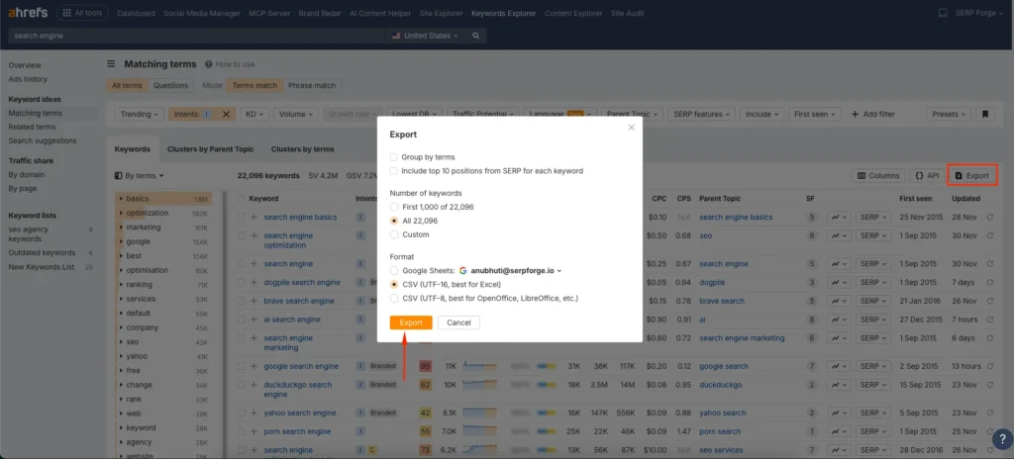The height and width of the screenshot is (459, 1014).
Task: Open trend chart button for yahoo search engine
Action: (839, 413)
